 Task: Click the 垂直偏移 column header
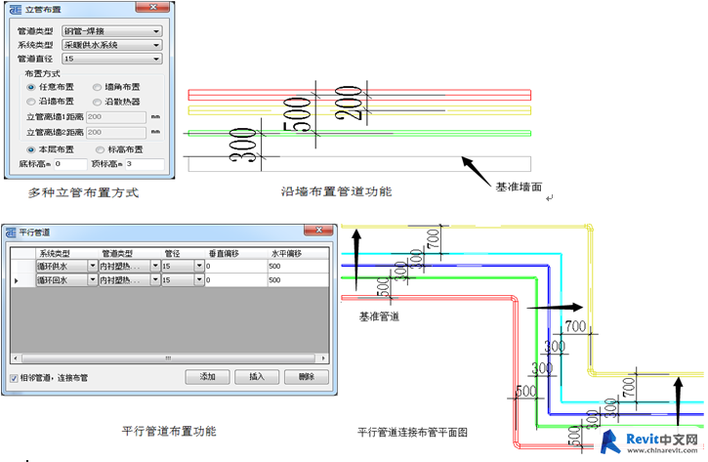coord(236,253)
